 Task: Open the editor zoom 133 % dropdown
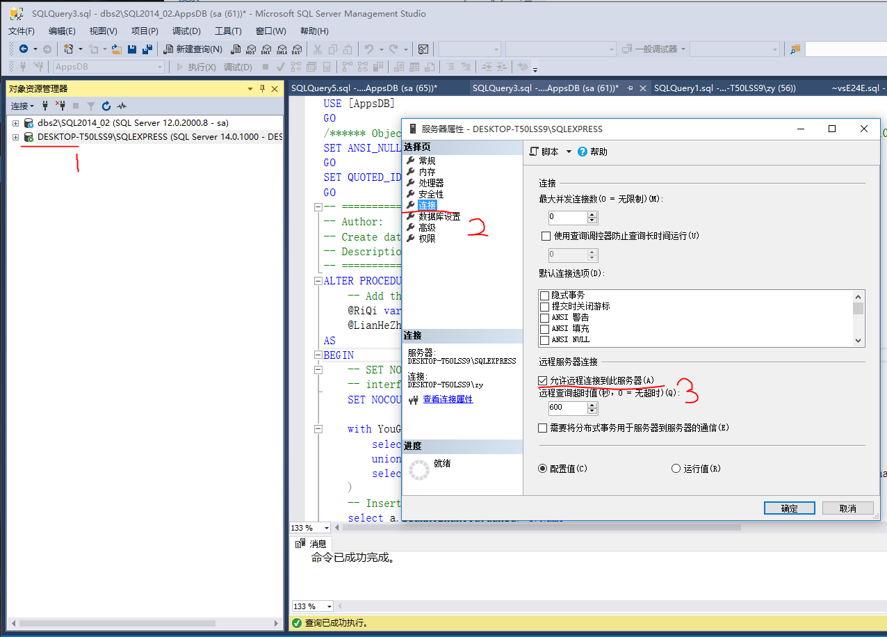pyautogui.click(x=327, y=528)
